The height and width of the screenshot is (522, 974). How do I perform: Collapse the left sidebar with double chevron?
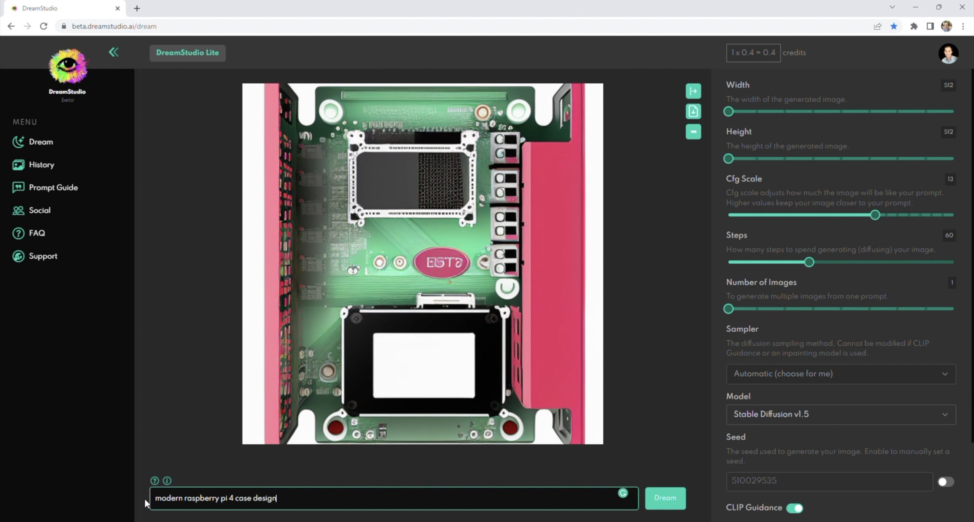(x=113, y=52)
